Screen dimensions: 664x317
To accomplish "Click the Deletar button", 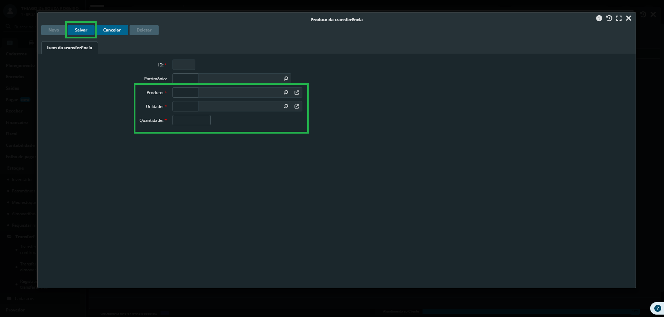I will [x=144, y=30].
